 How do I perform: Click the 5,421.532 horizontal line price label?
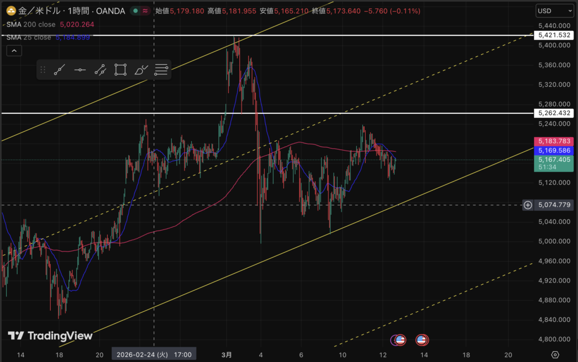point(555,35)
